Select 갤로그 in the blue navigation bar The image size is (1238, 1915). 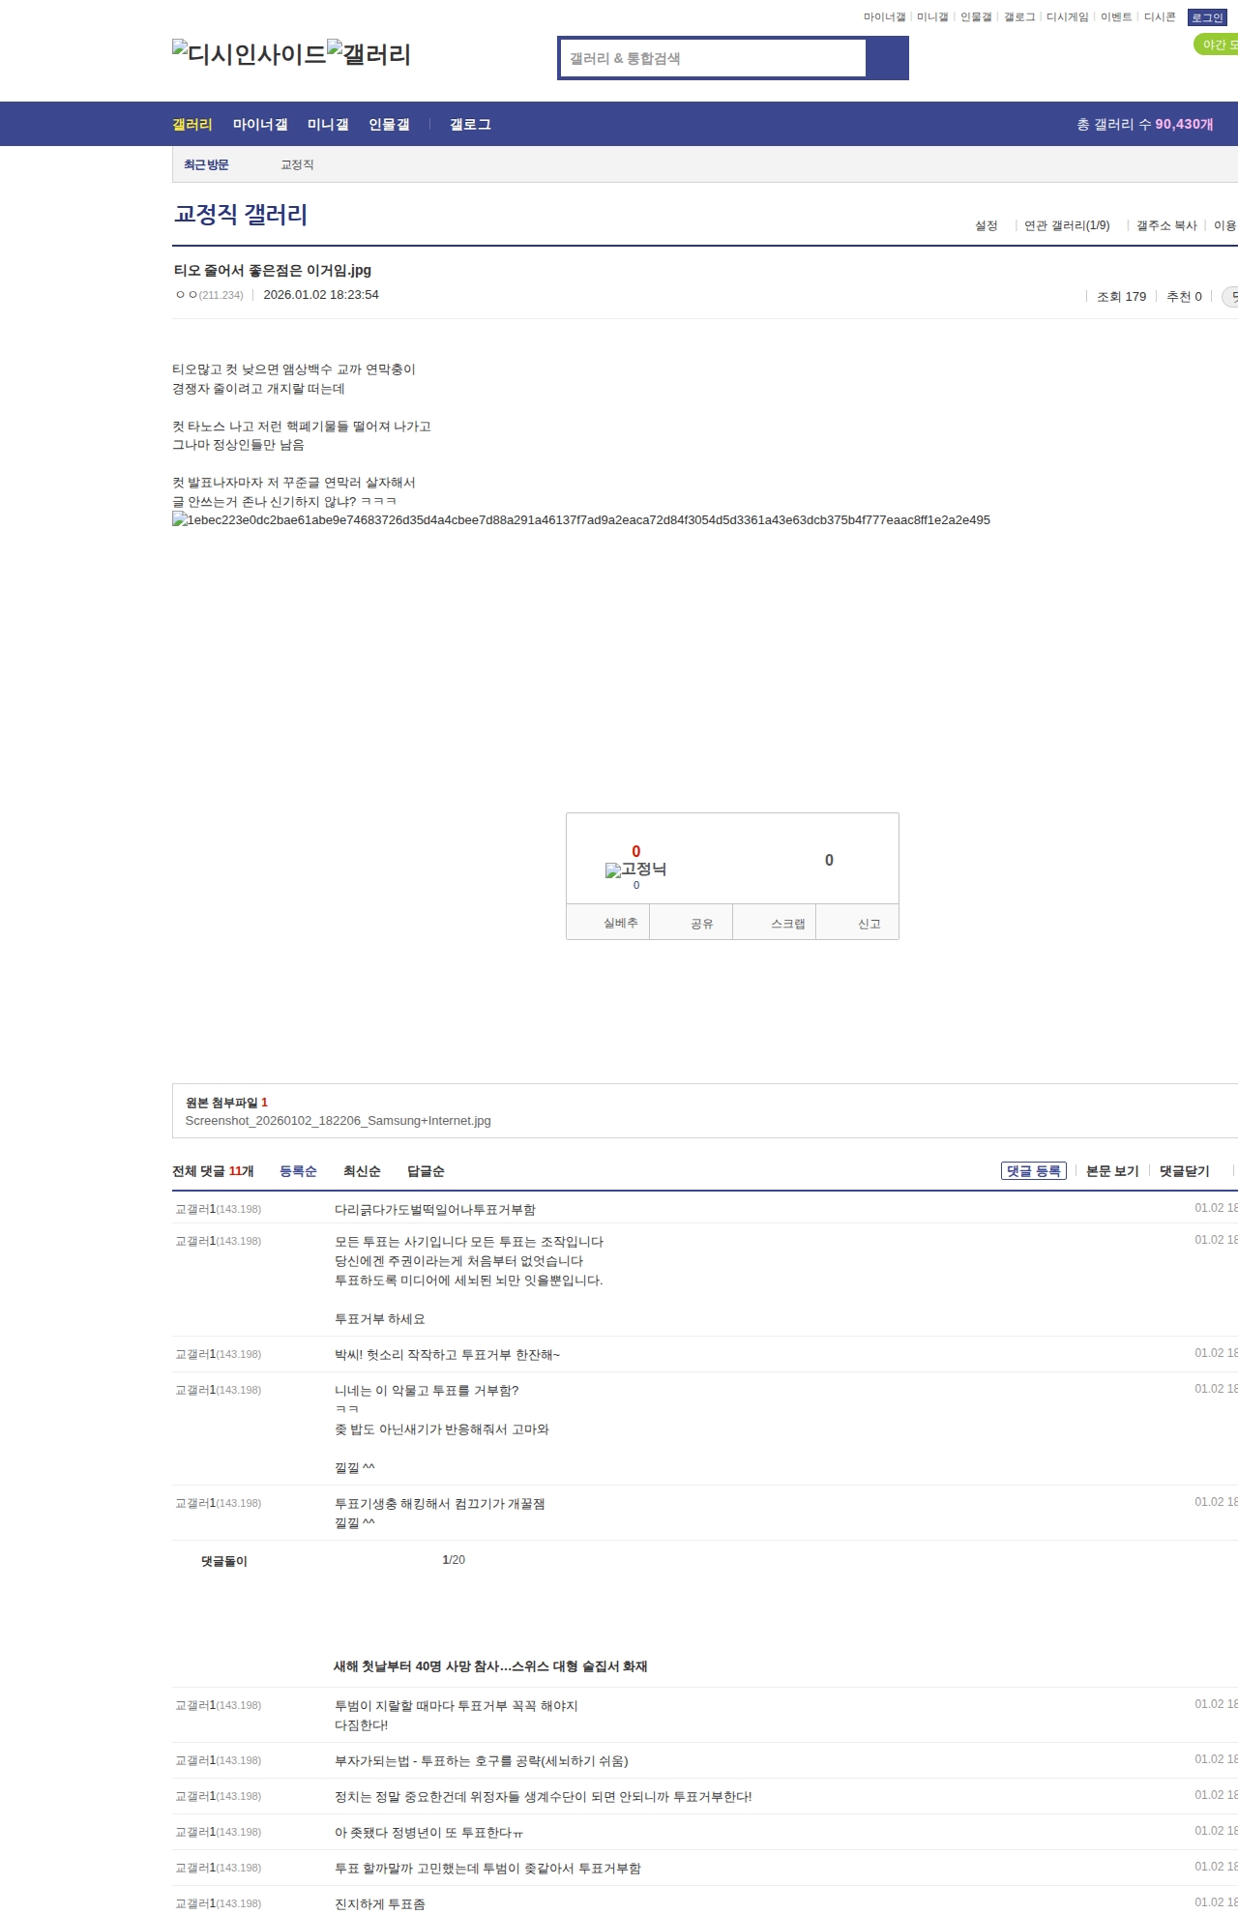(470, 124)
